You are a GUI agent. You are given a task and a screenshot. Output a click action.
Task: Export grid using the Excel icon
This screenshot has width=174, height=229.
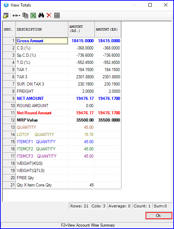[x=33, y=15]
